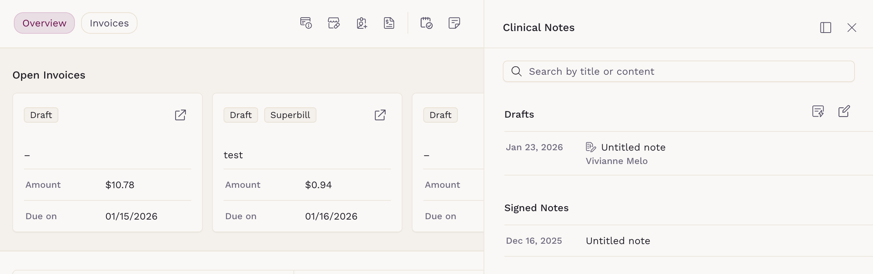
Task: Select the test invoice card
Action: 307,162
